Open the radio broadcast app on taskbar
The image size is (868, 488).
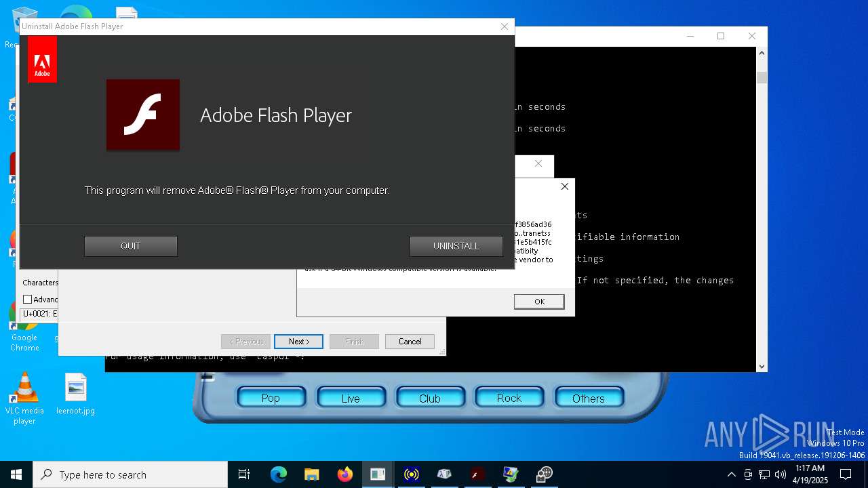point(411,474)
